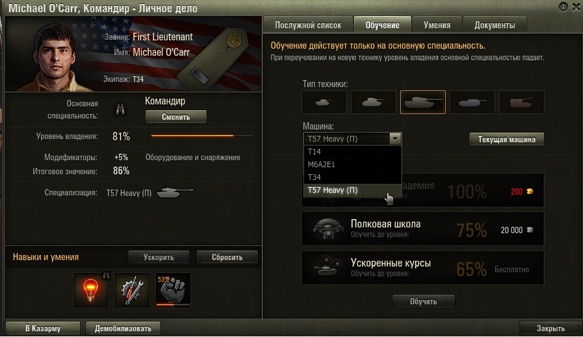Open the Умения tab
Screen dimensions: 583x337
pos(437,25)
